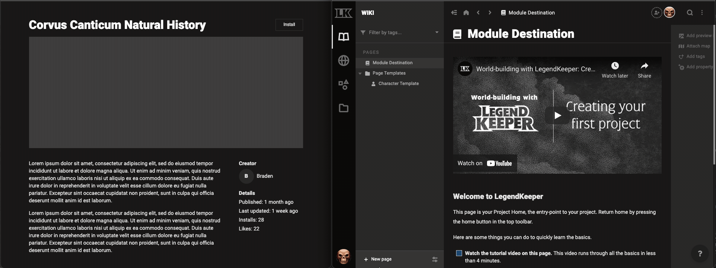The width and height of the screenshot is (716, 268).
Task: Click the Module Destination page title
Action: click(x=521, y=34)
